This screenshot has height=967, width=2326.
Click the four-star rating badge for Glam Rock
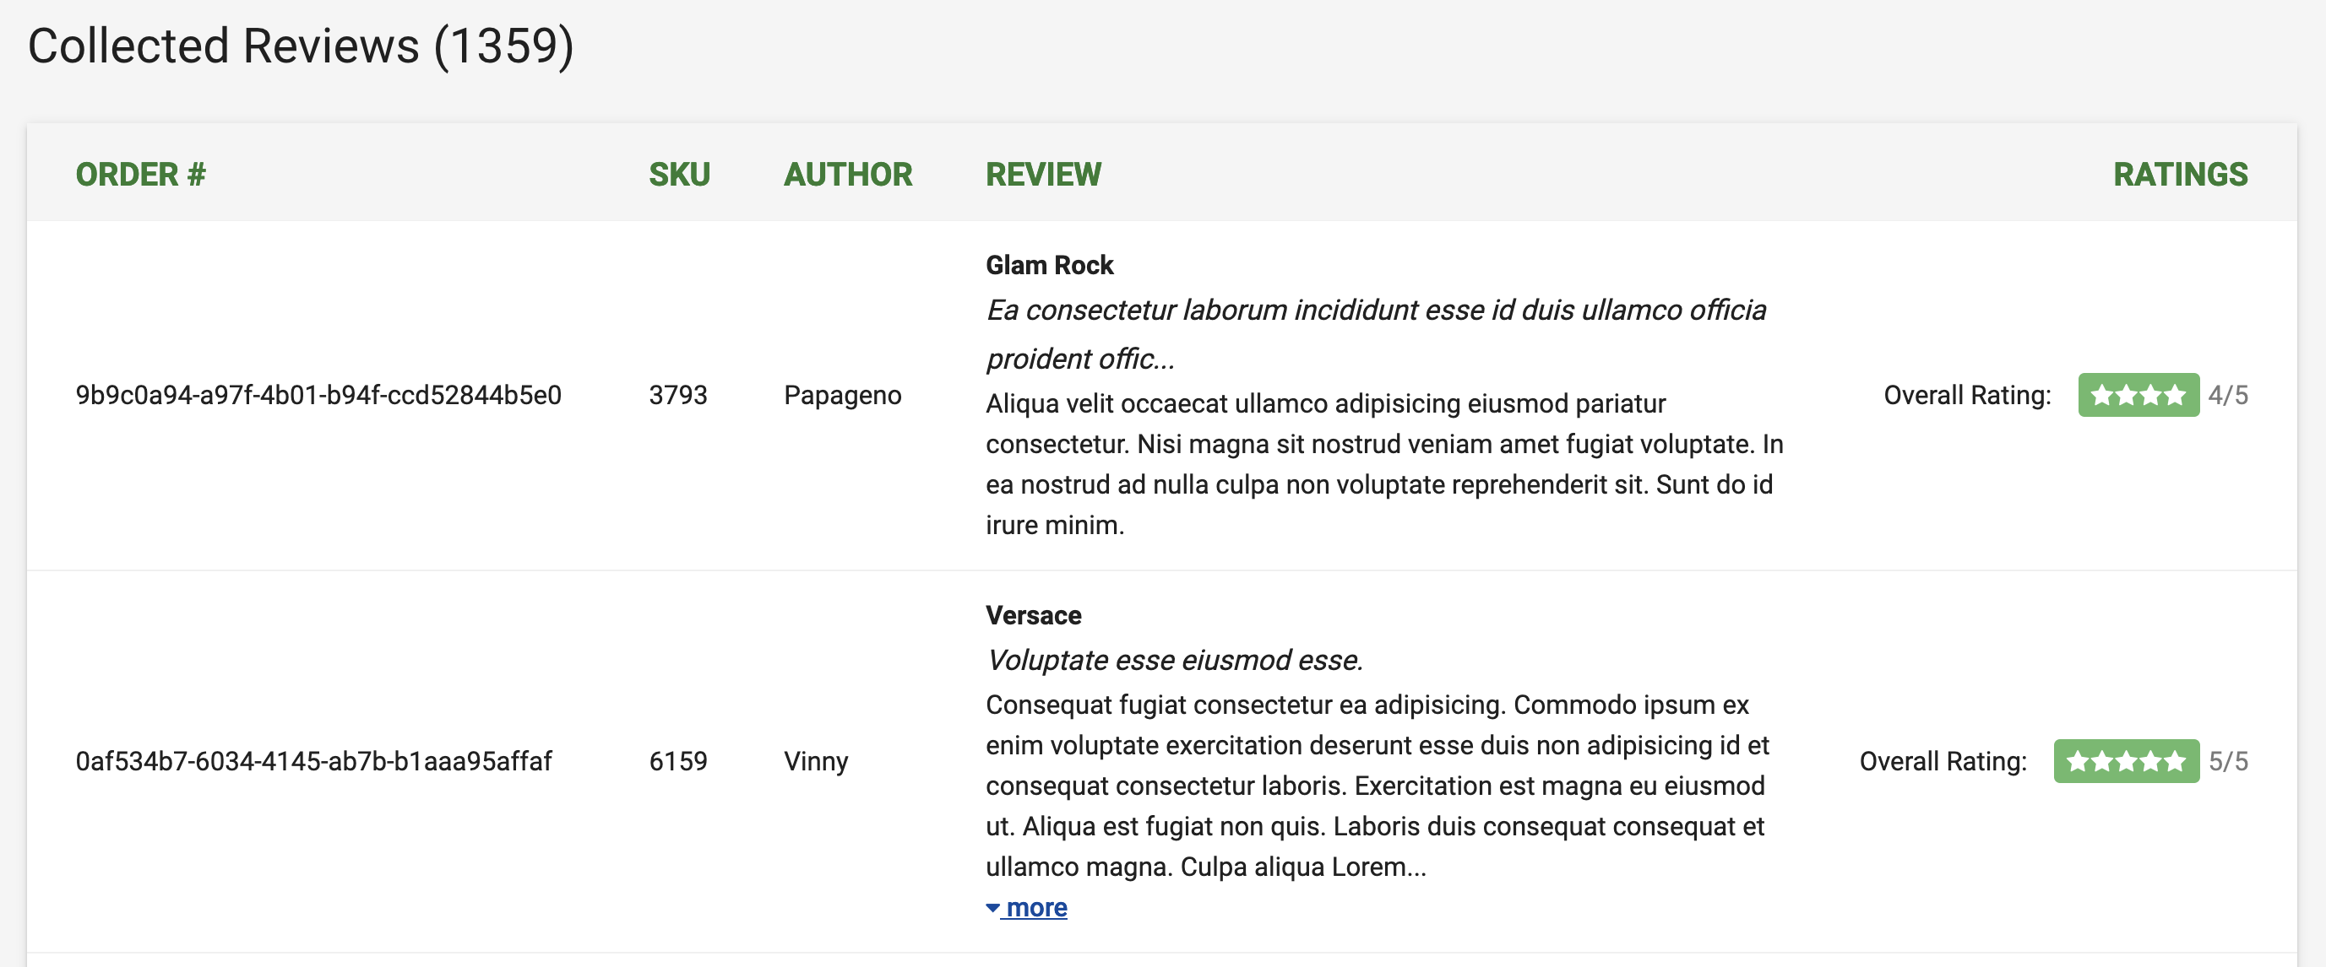pyautogui.click(x=2138, y=395)
